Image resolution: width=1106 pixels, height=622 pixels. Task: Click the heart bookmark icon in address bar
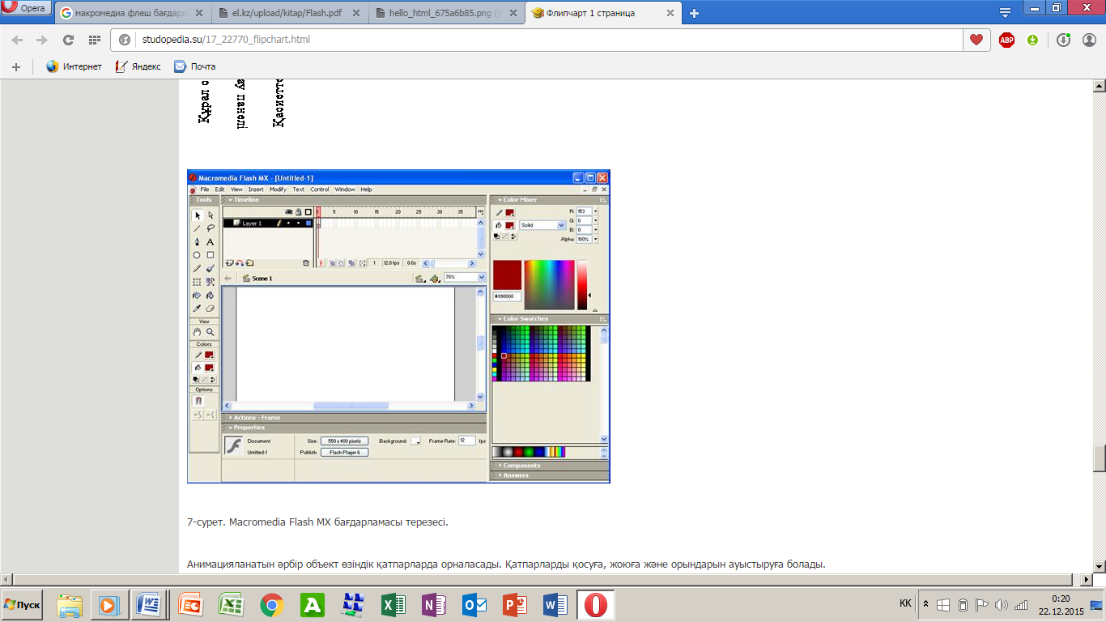pyautogui.click(x=976, y=40)
